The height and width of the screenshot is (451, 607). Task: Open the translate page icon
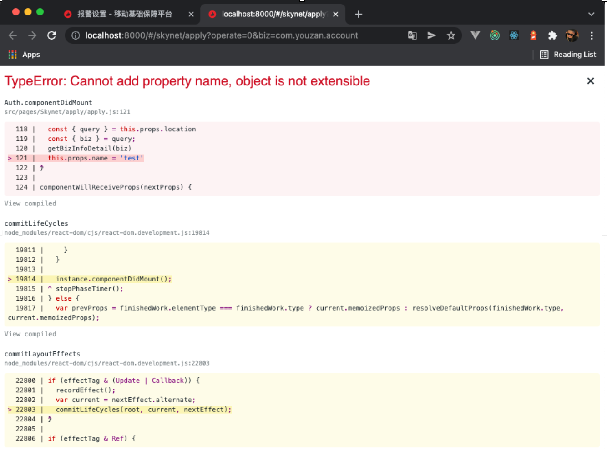point(412,35)
